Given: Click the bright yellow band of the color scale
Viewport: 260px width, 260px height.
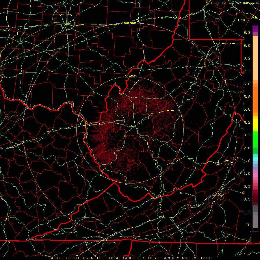Looking at the screenshot, I should tap(255, 124).
